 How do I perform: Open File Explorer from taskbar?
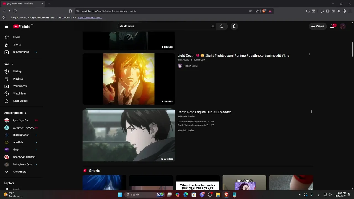pyautogui.click(x=218, y=195)
